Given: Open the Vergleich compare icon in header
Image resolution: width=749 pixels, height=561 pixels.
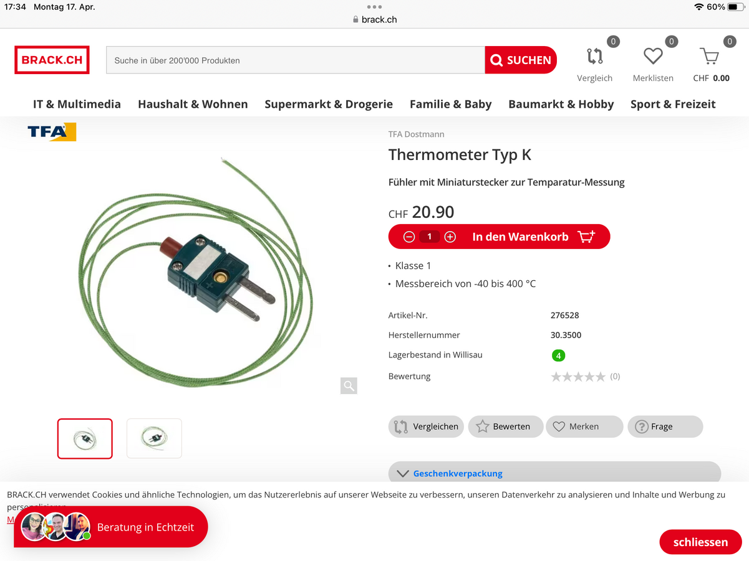Looking at the screenshot, I should [x=595, y=57].
